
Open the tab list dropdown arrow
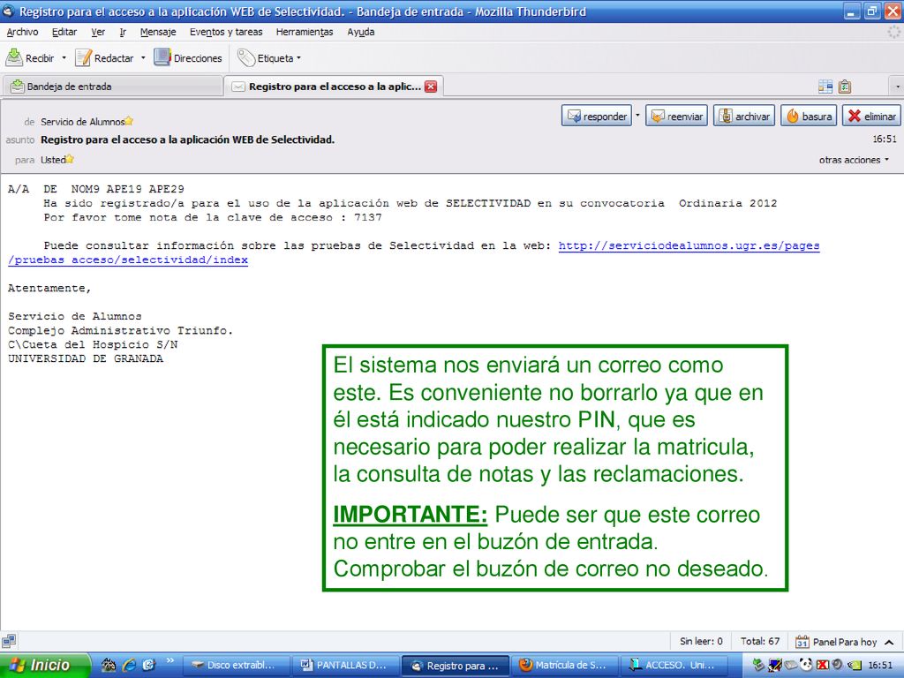[x=897, y=87]
